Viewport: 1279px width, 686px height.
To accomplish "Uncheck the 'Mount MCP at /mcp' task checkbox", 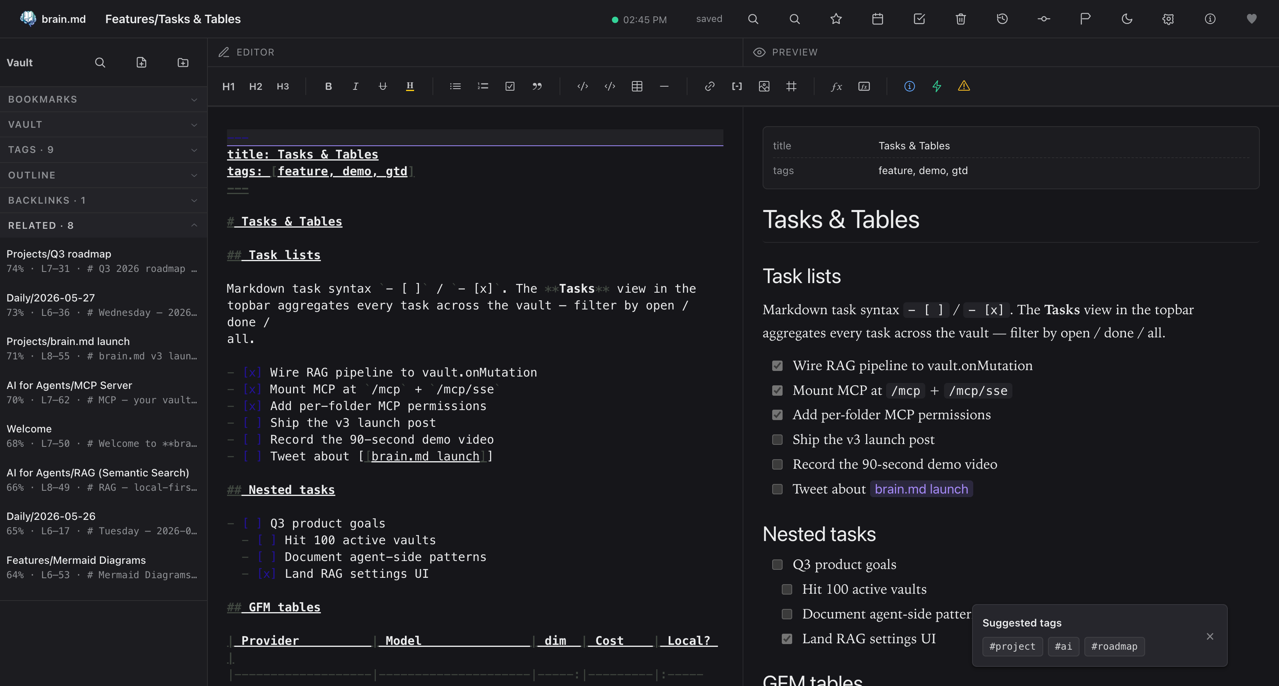I will 777,391.
